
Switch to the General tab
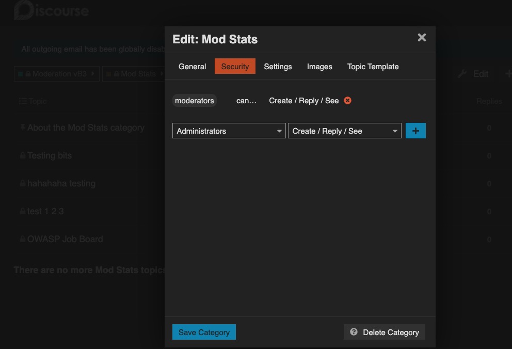[x=192, y=66]
